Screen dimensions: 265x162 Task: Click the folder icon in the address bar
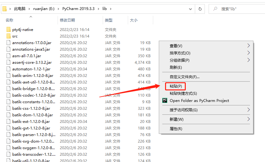(x=5, y=9)
